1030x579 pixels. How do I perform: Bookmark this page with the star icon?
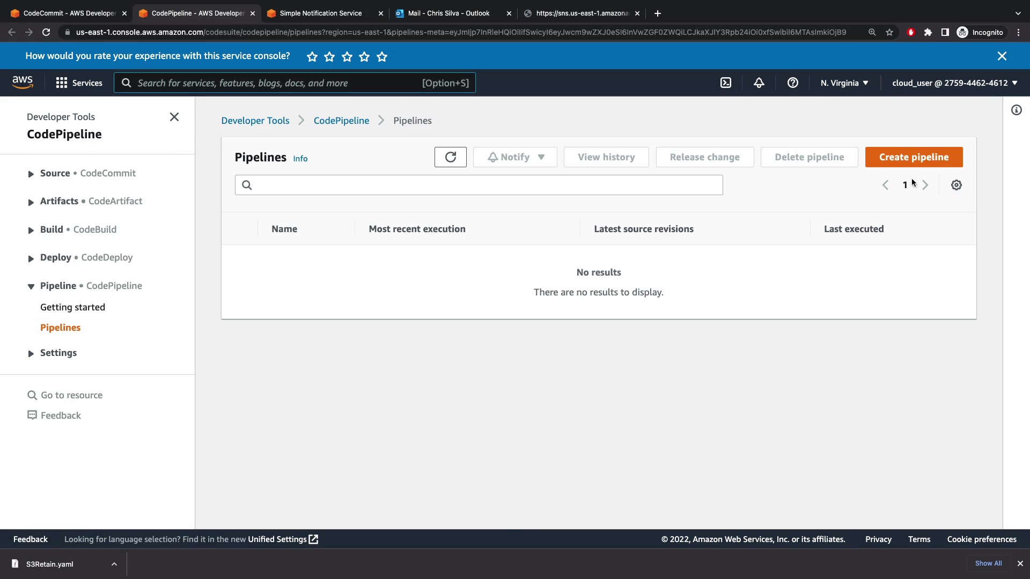889,33
